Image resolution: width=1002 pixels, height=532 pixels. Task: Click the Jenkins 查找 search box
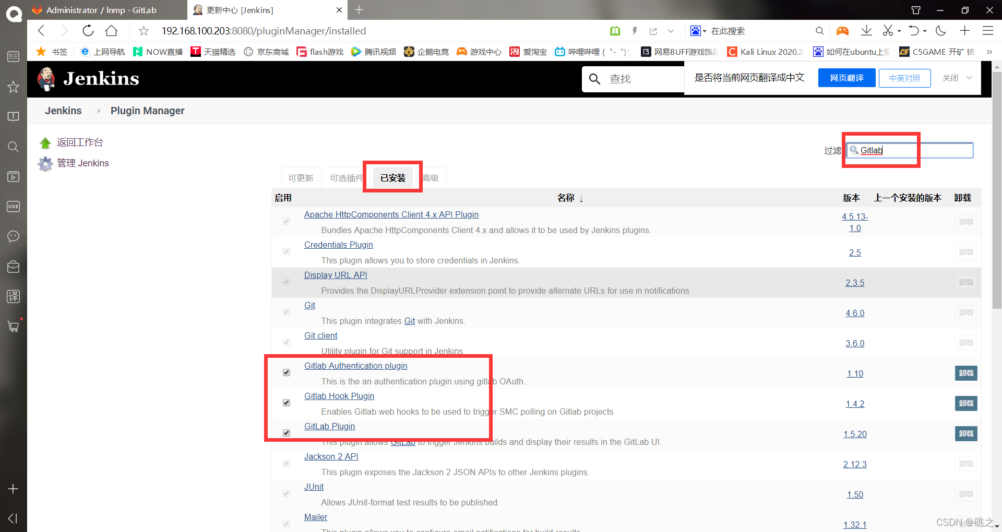tap(634, 79)
